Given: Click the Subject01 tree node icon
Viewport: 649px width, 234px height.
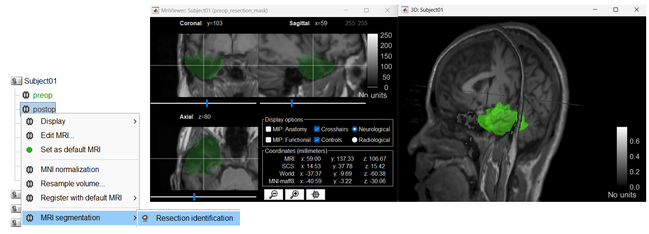Looking at the screenshot, I should pyautogui.click(x=17, y=81).
